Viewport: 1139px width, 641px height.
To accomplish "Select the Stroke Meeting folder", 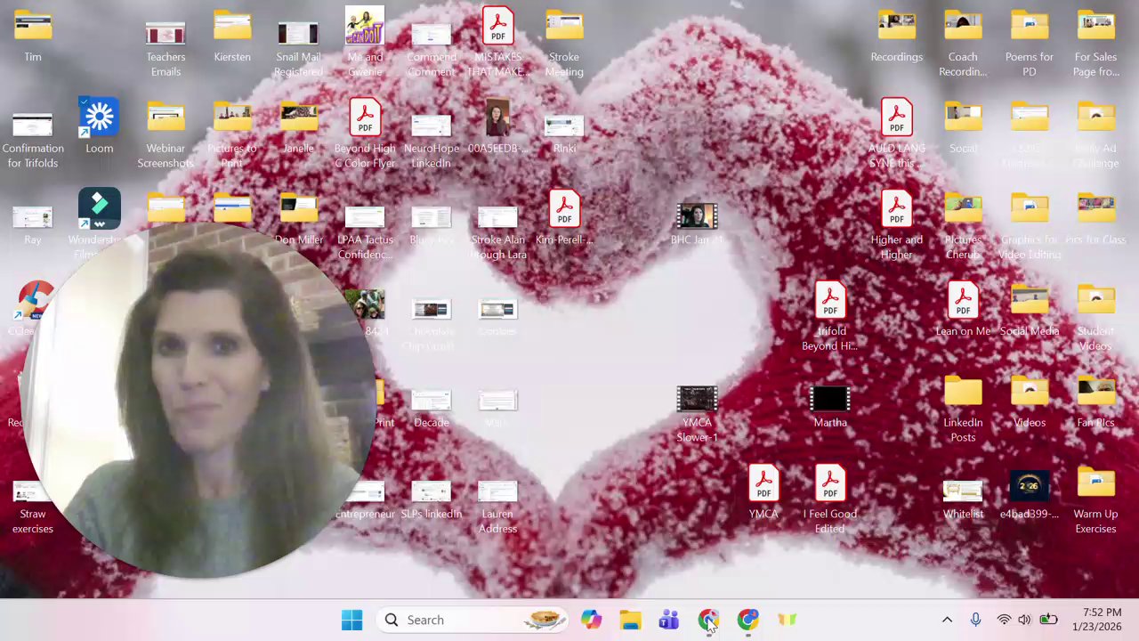I will 564,41.
